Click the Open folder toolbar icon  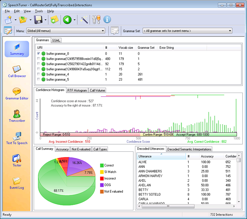(23, 20)
